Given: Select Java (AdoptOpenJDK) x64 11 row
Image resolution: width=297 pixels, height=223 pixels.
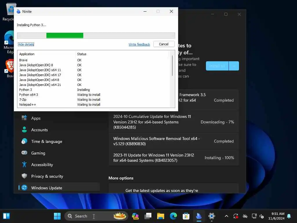Looking at the screenshot, I should (94, 70).
